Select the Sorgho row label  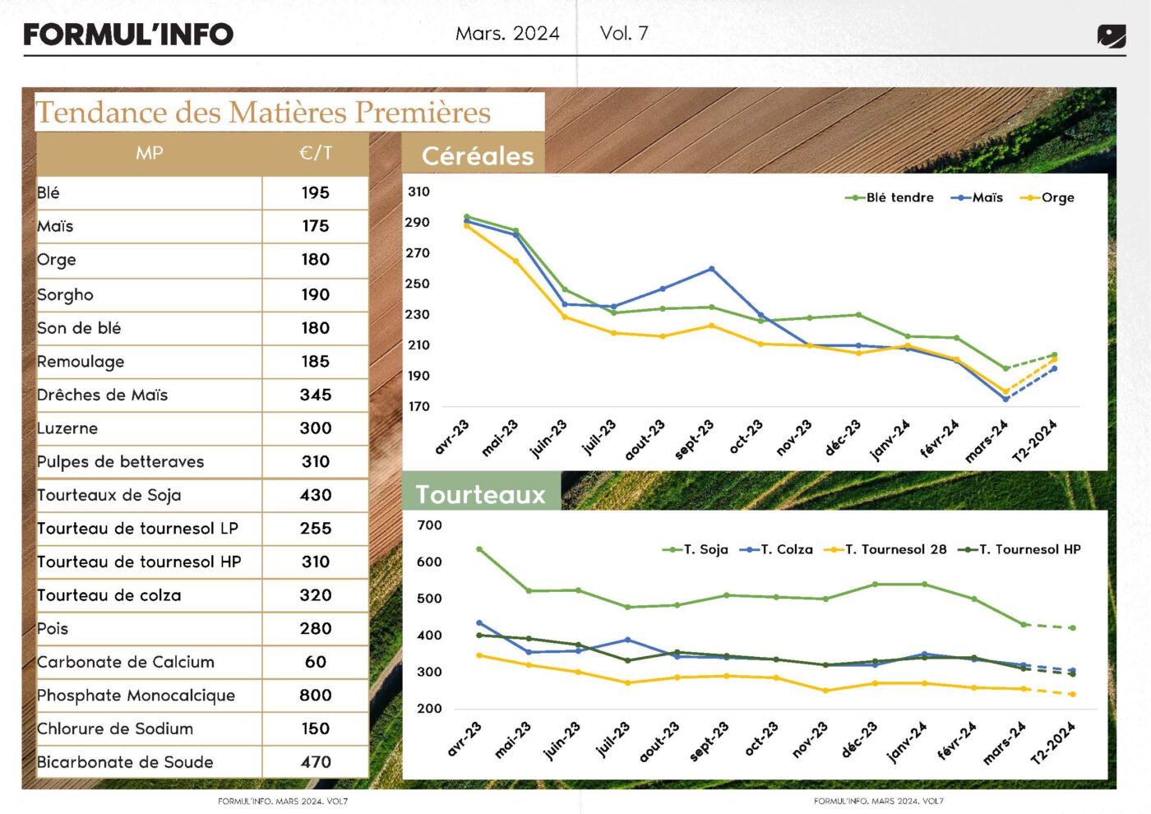[66, 295]
